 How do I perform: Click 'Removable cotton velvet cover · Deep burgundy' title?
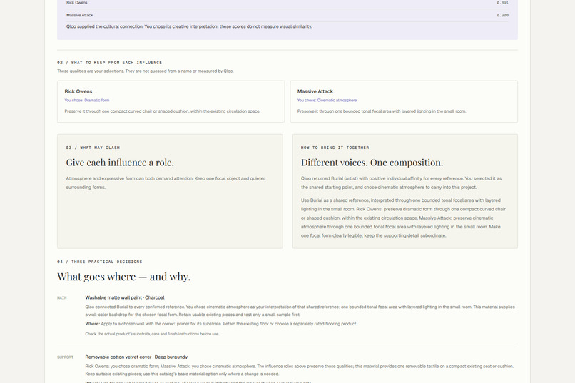click(136, 357)
